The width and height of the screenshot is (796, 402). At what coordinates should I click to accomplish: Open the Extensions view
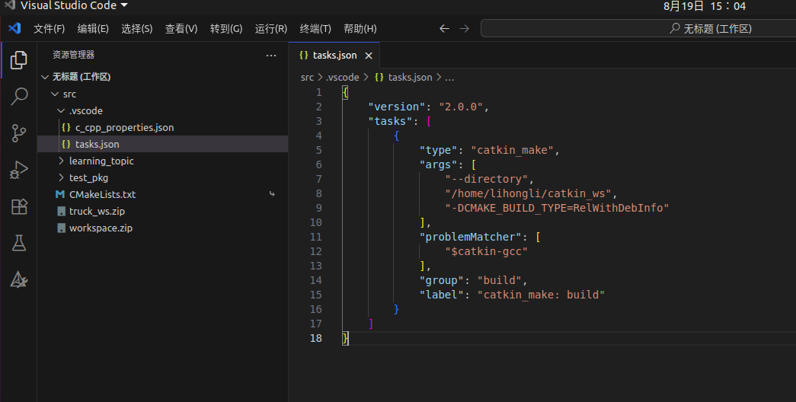coord(19,206)
